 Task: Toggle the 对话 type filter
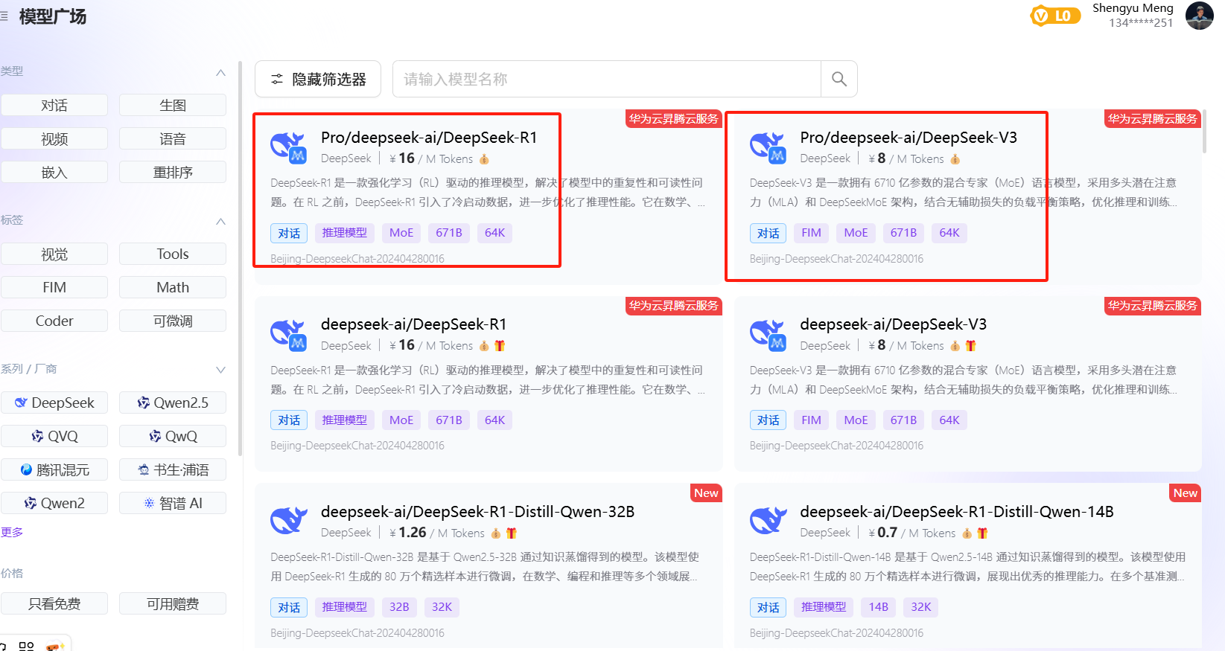click(x=54, y=106)
